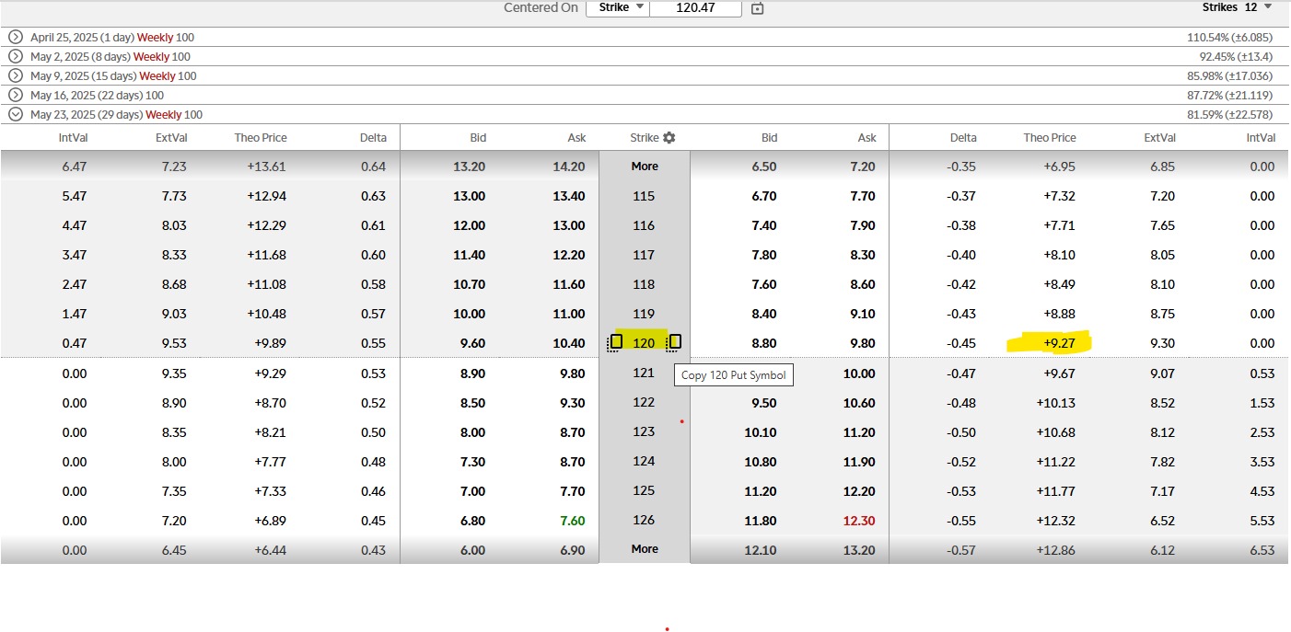Select the 123 strike row
The height and width of the screenshot is (632, 1291).
coord(644,431)
